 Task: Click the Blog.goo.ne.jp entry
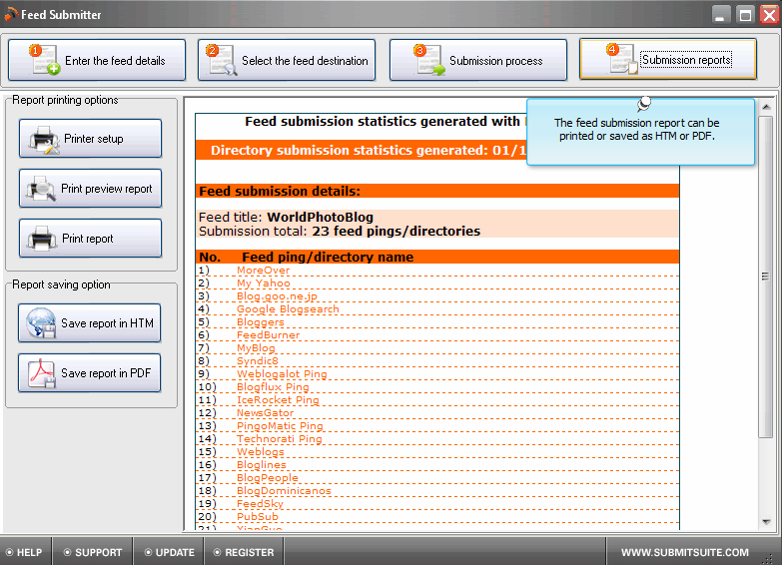[277, 295]
